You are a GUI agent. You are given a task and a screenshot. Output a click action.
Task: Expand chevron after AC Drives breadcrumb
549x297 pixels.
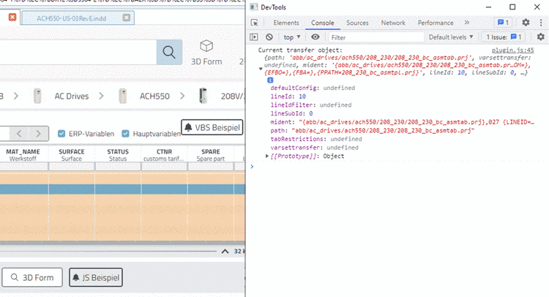pos(101,96)
